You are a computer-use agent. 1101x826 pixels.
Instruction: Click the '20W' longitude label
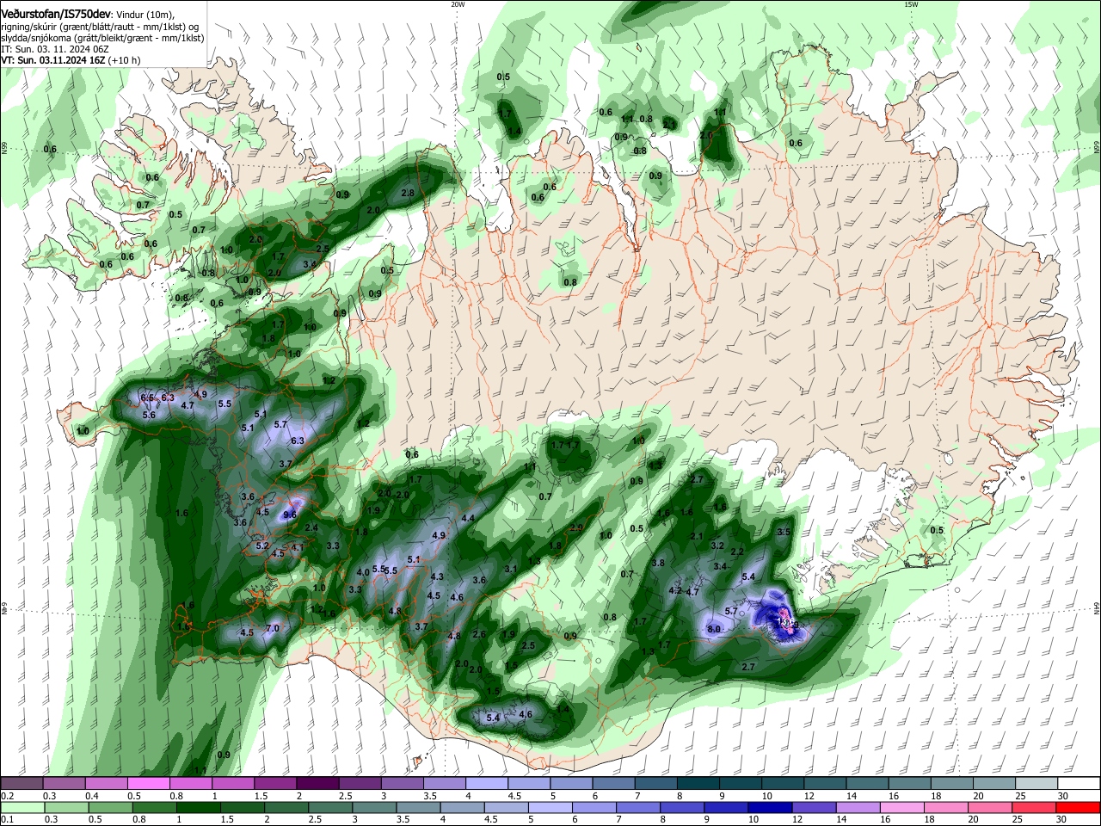(458, 4)
